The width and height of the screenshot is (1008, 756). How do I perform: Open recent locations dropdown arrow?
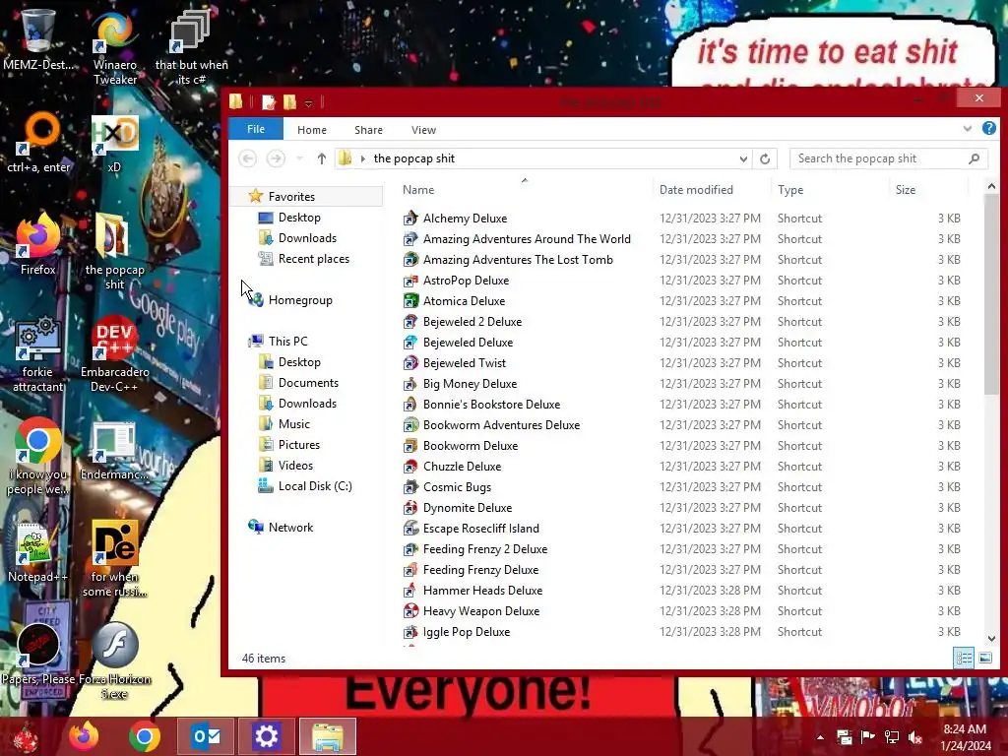[x=299, y=158]
